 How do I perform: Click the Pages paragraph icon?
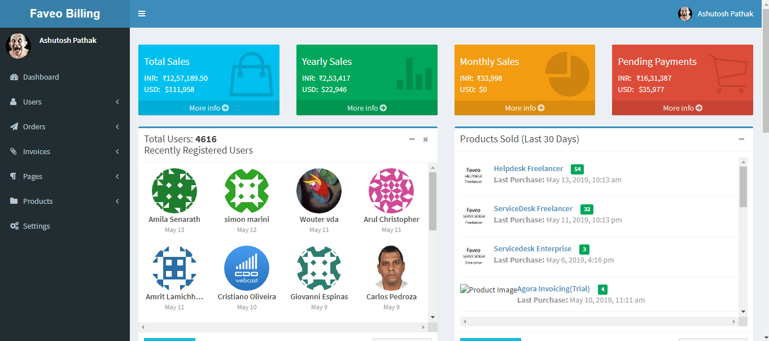click(x=14, y=177)
